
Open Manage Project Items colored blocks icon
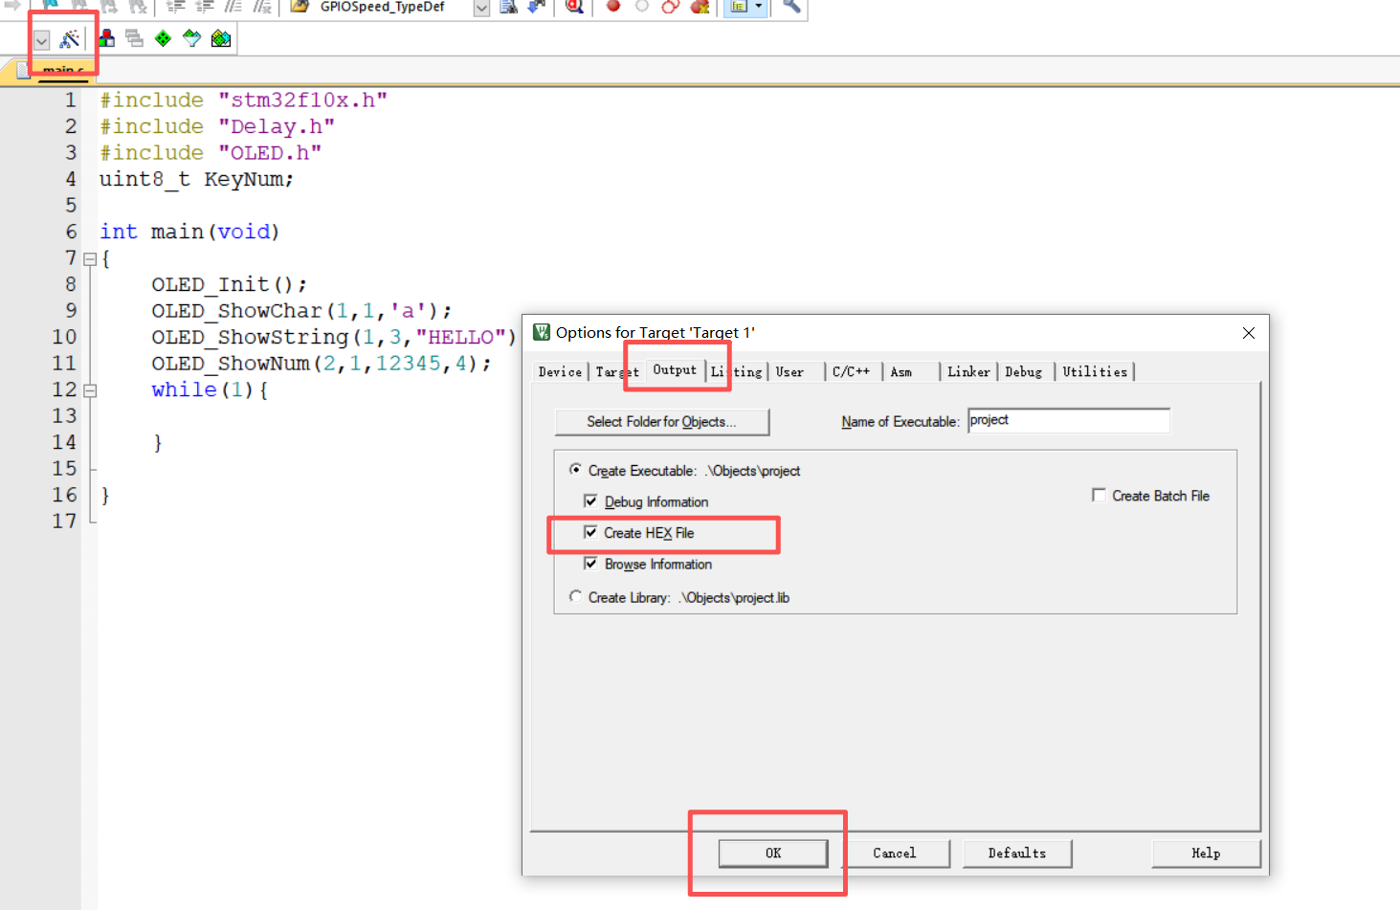pos(106,38)
